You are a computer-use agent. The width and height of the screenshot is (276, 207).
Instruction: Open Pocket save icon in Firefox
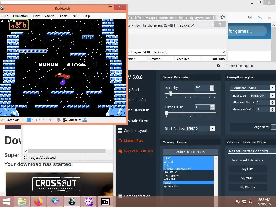point(250,17)
